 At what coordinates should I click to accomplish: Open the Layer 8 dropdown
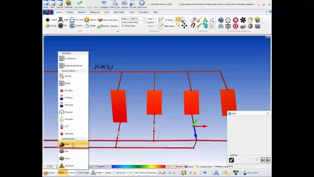coord(152,22)
